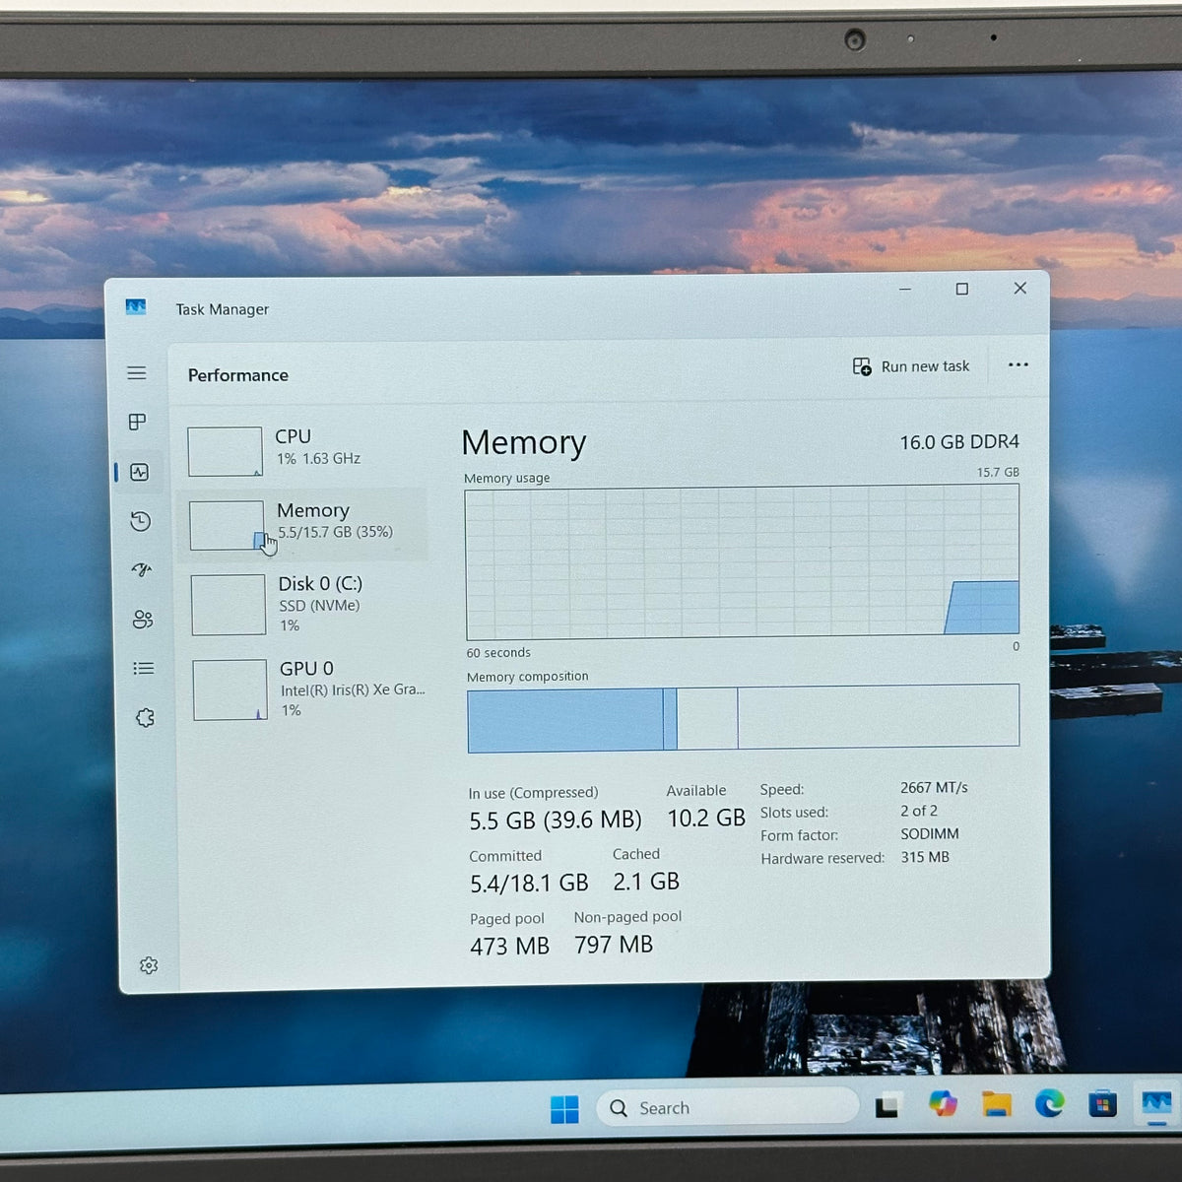
Task: Click the Disk 0 thumbnail graph
Action: (x=229, y=605)
